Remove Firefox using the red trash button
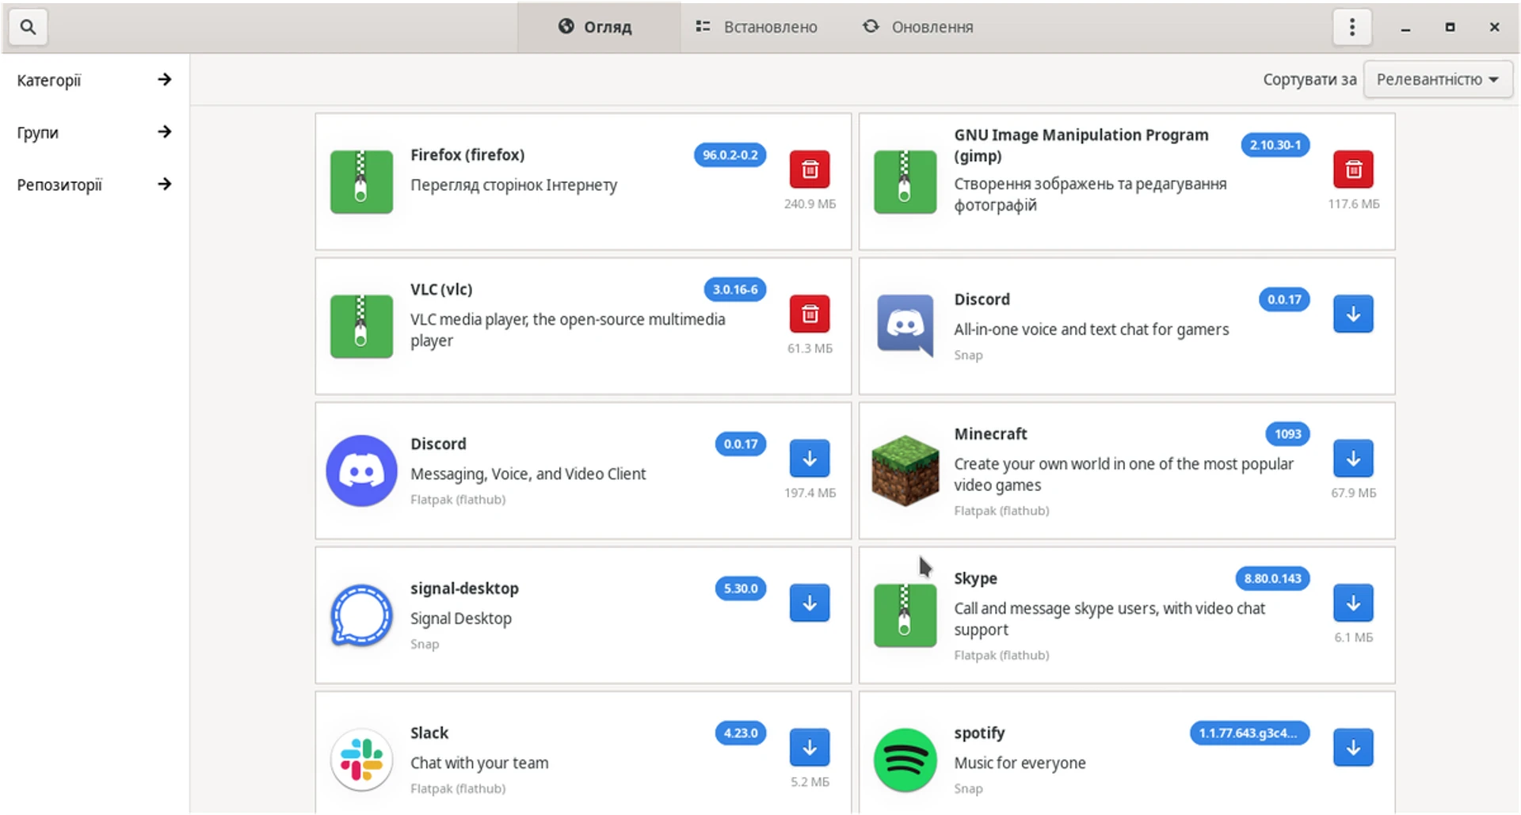The image size is (1521, 815). [x=810, y=169]
